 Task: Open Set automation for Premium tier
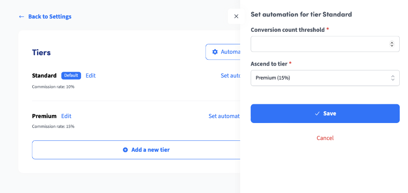point(224,116)
